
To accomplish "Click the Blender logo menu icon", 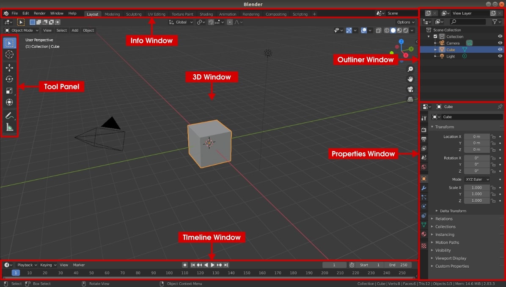I will tap(6, 14).
